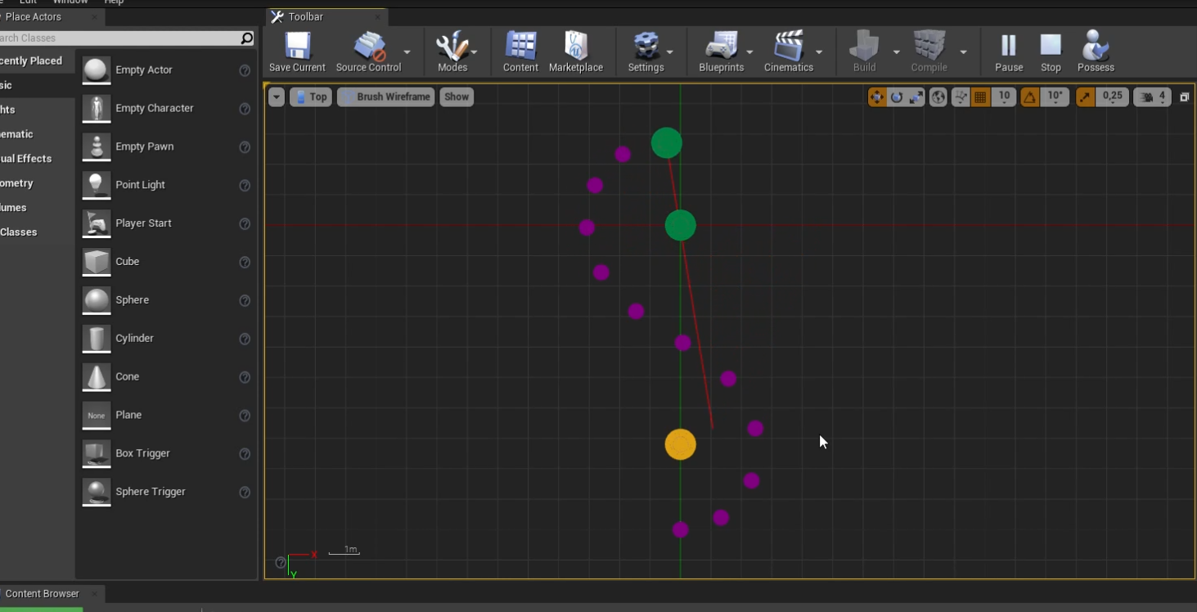The width and height of the screenshot is (1197, 612).
Task: Click the viewport help icon near axis
Action: tap(281, 562)
